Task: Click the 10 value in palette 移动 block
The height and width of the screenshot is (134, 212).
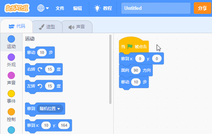Action: 42,52
